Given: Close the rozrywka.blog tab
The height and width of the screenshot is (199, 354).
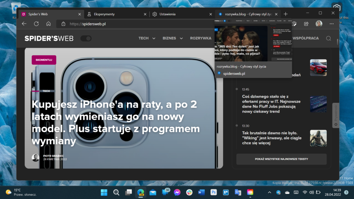Looking at the screenshot, I should [276, 14].
